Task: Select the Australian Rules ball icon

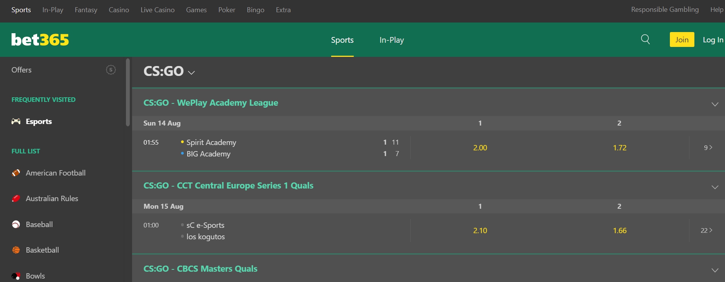Action: tap(16, 198)
